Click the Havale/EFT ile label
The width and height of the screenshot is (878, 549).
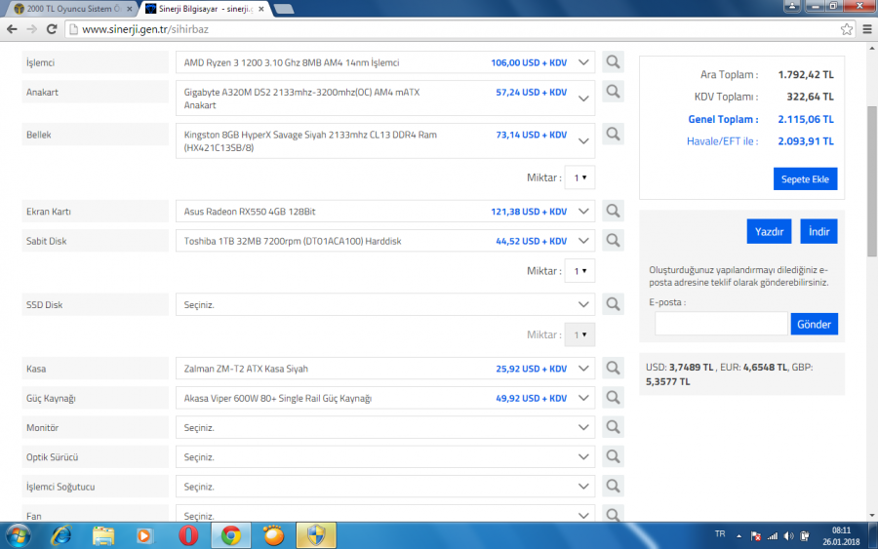click(722, 141)
